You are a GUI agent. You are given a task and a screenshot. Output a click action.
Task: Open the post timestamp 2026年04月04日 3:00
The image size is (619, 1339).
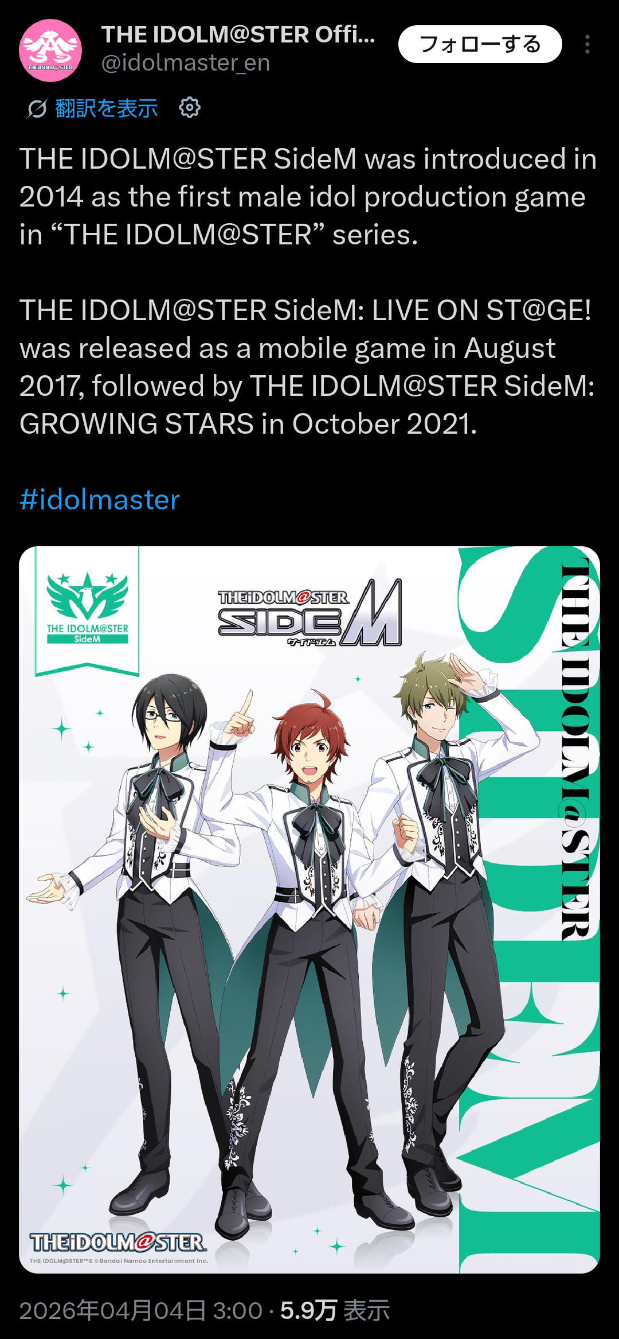coord(141,1311)
